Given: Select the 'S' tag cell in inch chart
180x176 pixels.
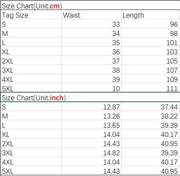Looking at the screenshot, I should pyautogui.click(x=31, y=106).
